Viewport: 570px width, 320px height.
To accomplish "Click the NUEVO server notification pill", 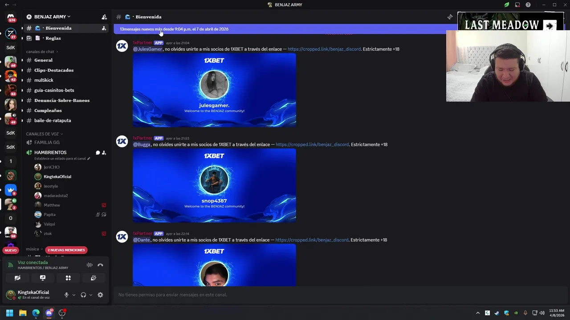I will point(11,250).
